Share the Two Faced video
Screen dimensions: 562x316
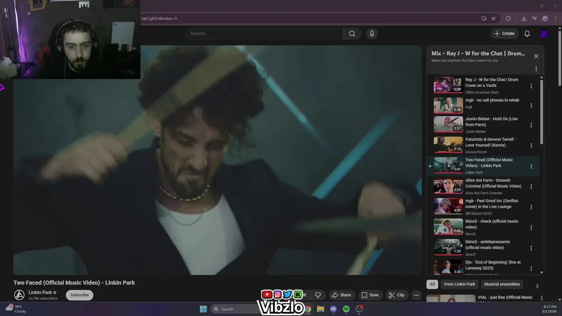point(341,295)
